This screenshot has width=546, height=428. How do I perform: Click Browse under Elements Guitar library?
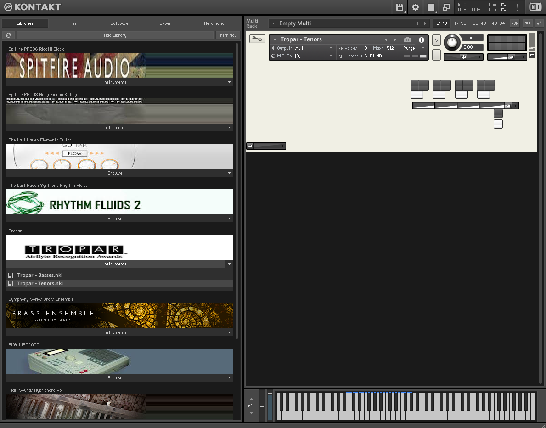click(115, 173)
